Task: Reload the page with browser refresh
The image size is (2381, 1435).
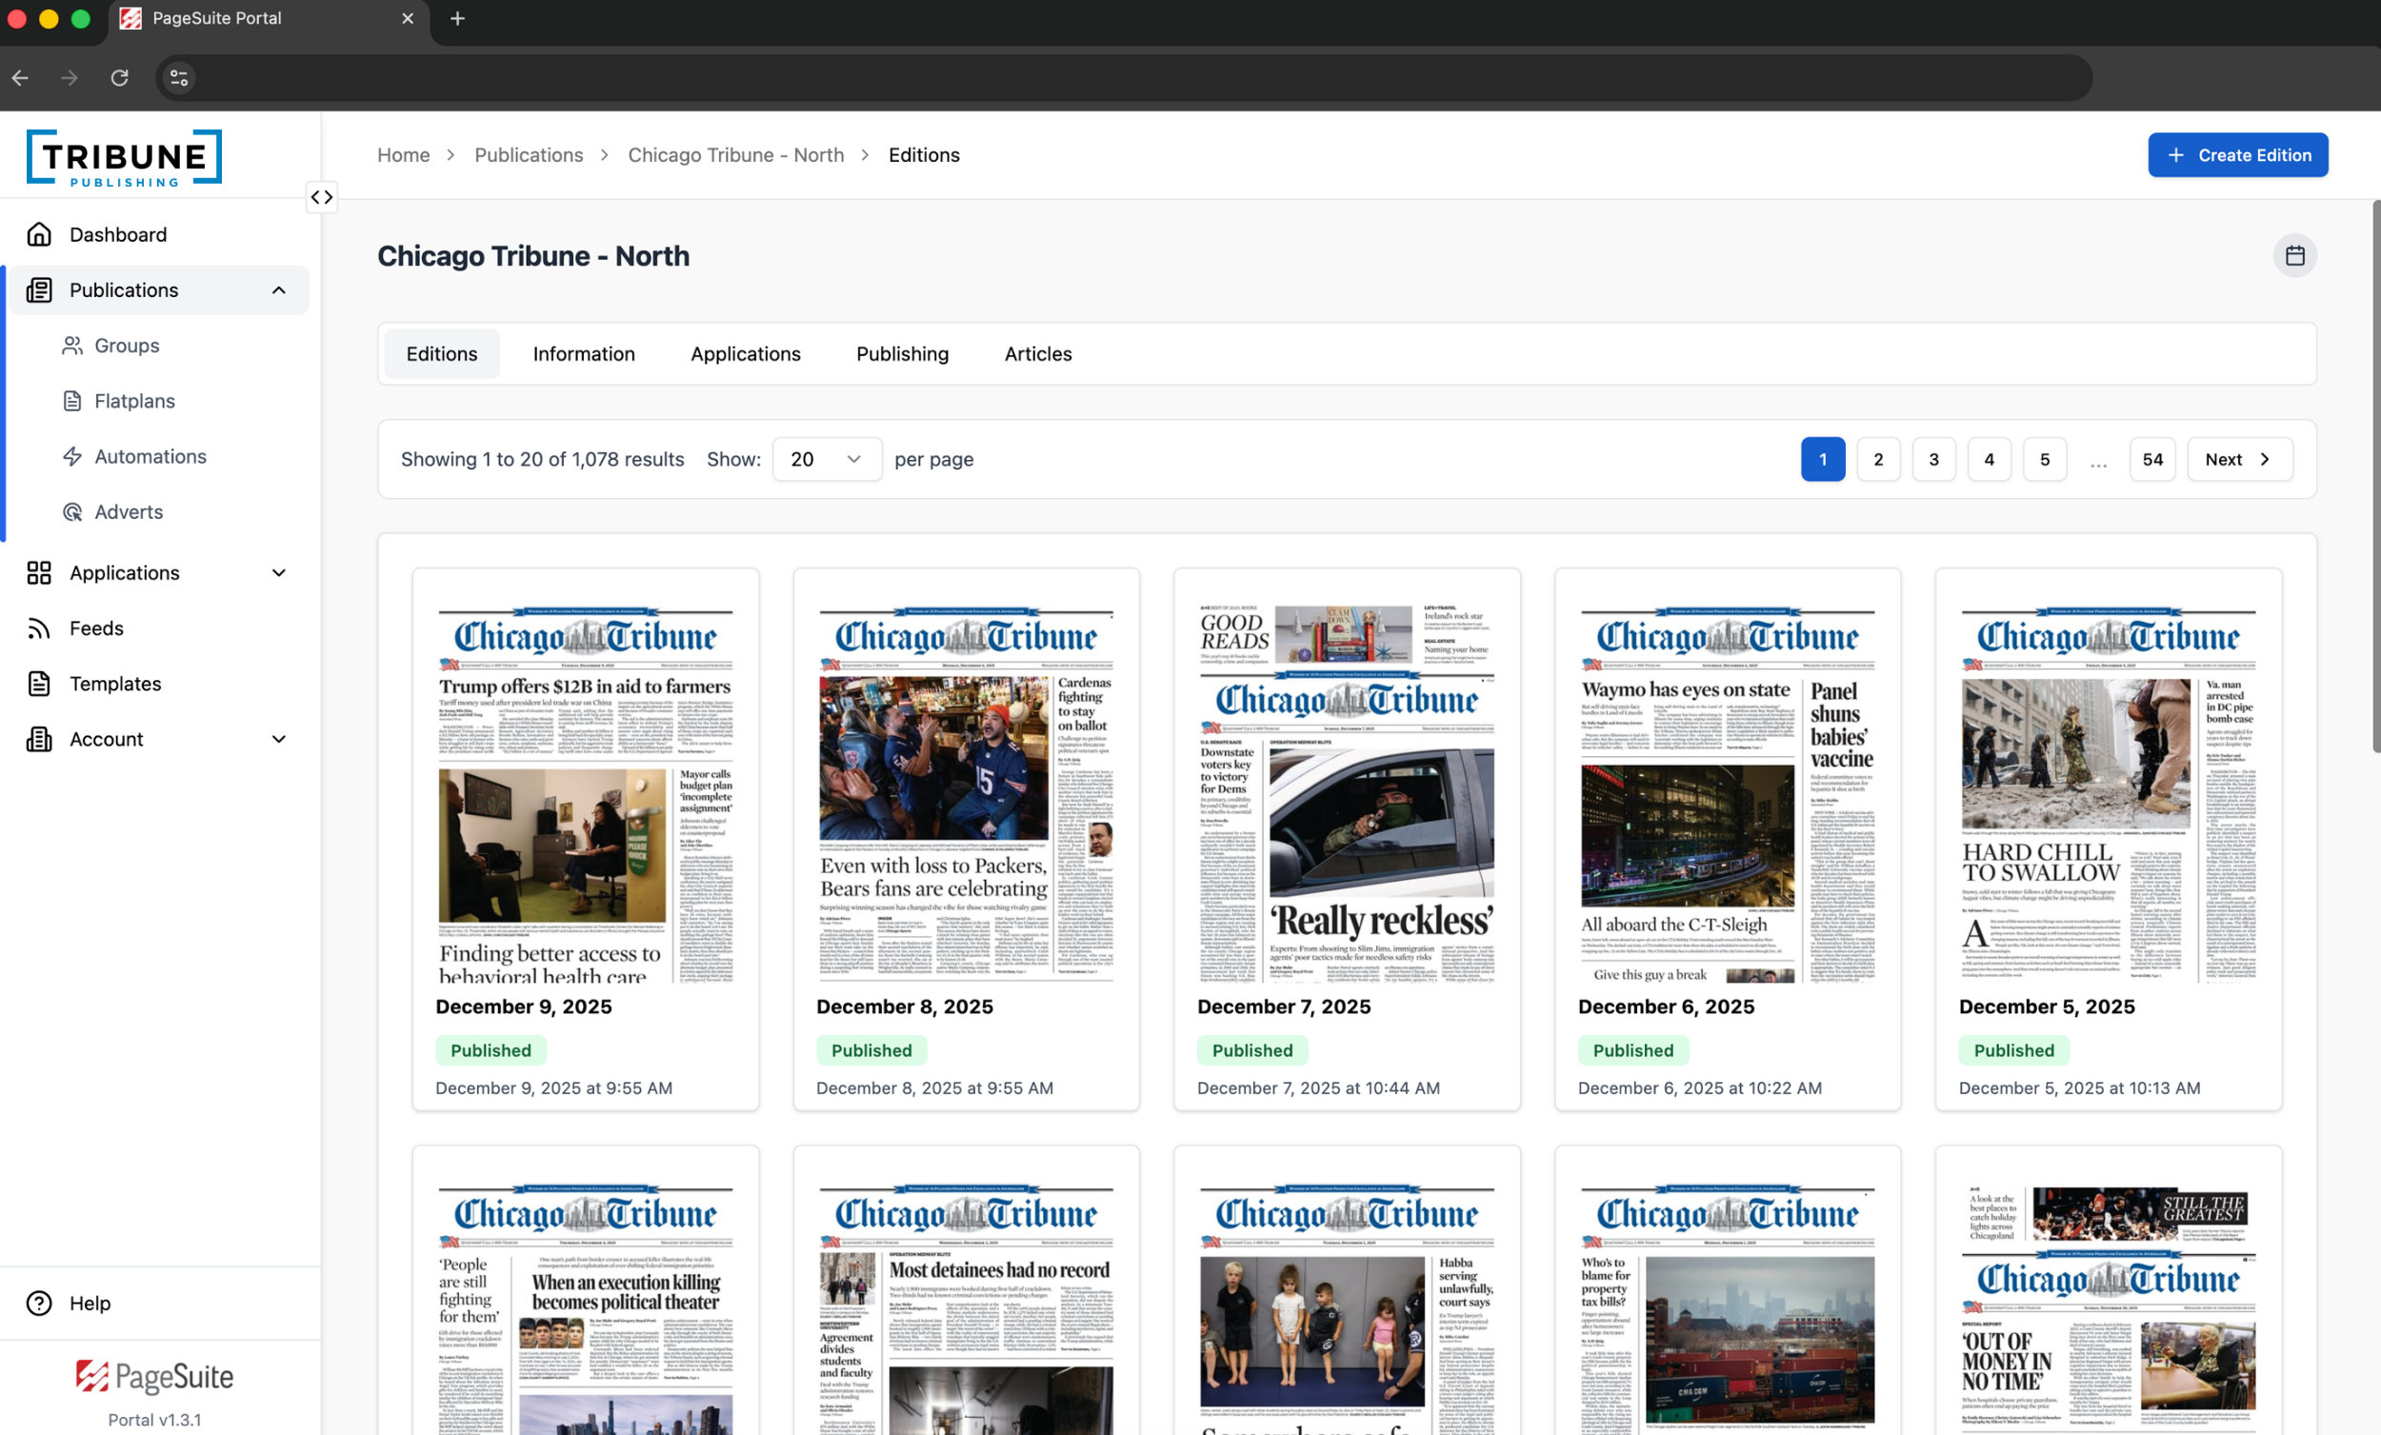Action: tap(120, 77)
